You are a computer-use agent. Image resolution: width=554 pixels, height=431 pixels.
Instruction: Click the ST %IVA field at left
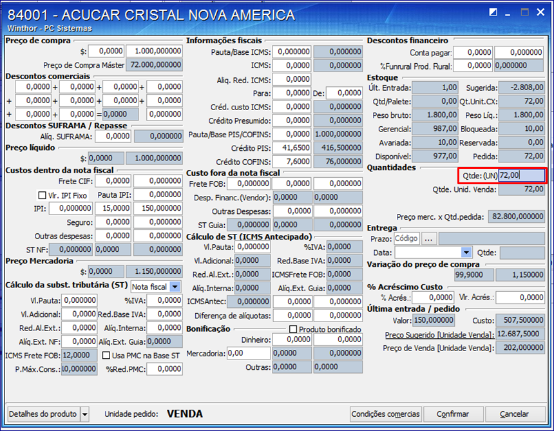[165, 300]
